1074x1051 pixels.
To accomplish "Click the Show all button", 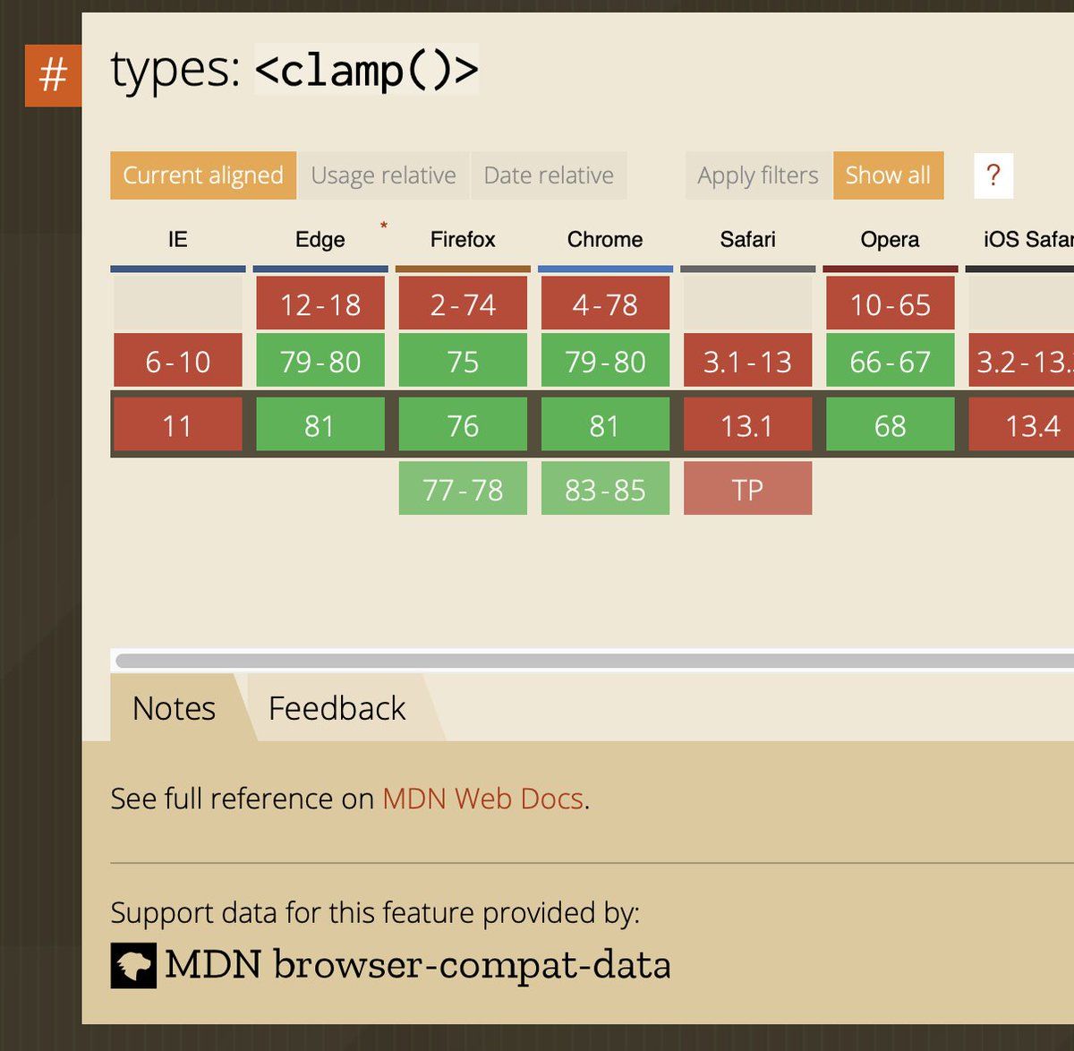I will (x=888, y=175).
